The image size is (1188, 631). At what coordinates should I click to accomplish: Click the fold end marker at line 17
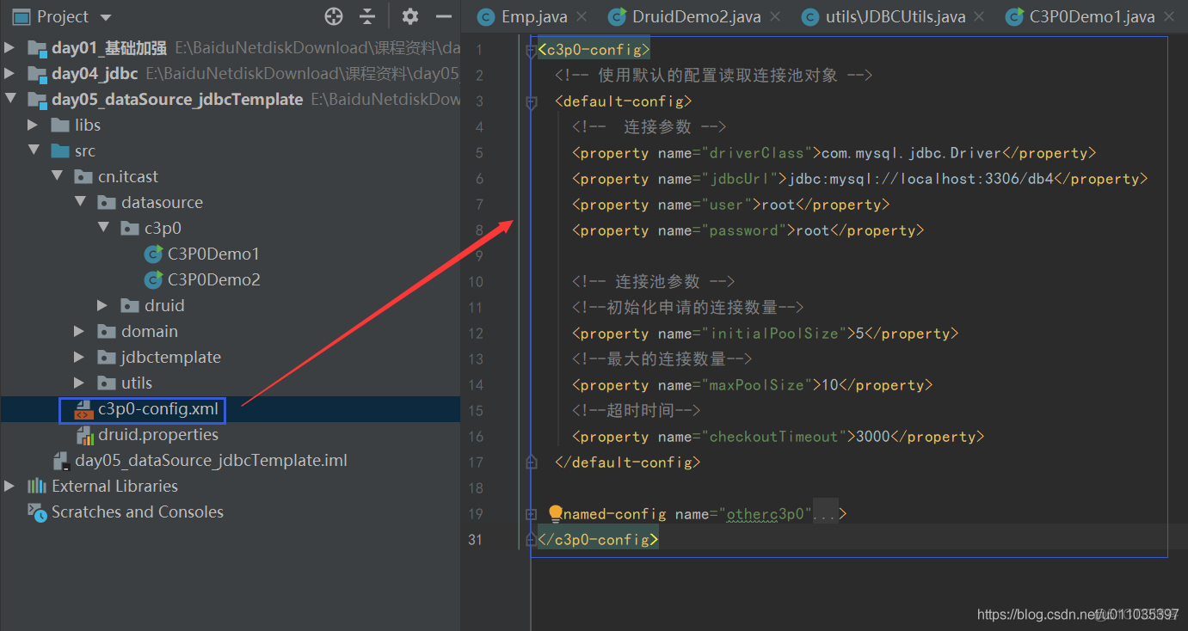tap(531, 462)
